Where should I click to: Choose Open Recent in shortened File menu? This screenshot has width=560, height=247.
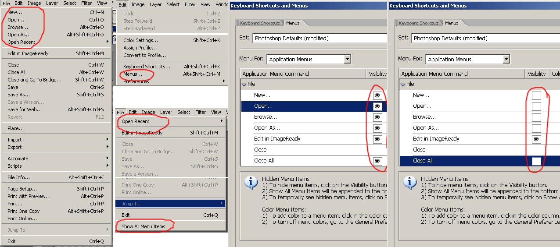[171, 121]
